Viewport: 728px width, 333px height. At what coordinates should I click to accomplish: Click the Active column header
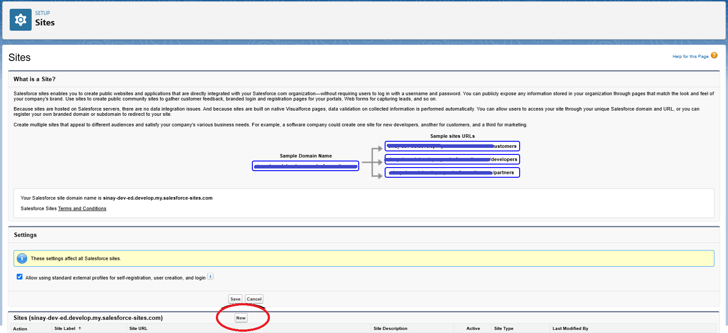(473, 329)
